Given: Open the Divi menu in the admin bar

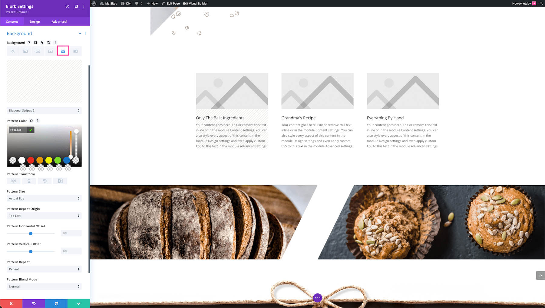Looking at the screenshot, I should click(126, 4).
